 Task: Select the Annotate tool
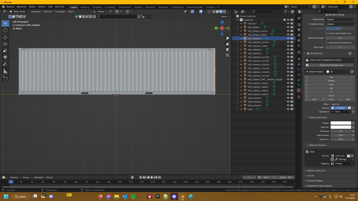tap(5, 64)
